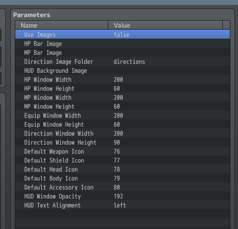Select the Equip Window Height row

point(123,124)
